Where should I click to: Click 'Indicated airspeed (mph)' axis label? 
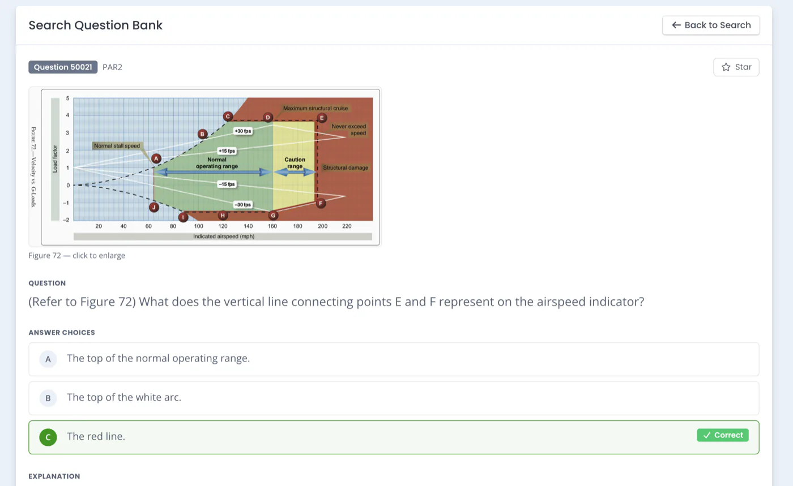pos(224,236)
